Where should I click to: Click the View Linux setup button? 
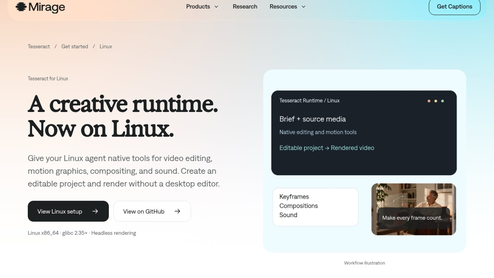68,211
